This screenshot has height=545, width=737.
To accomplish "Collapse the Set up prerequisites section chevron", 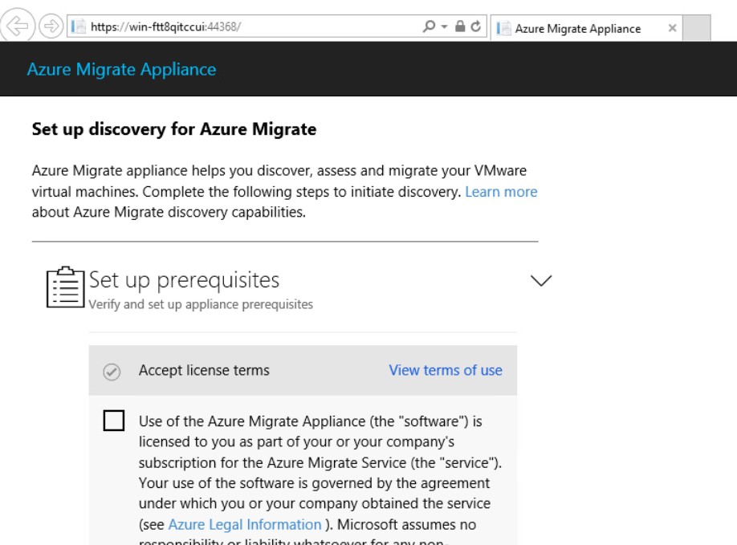I will coord(541,280).
